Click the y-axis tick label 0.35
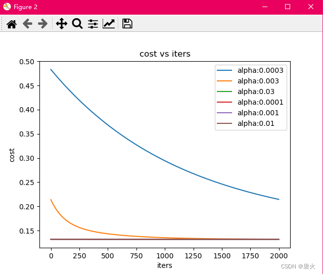 27,134
